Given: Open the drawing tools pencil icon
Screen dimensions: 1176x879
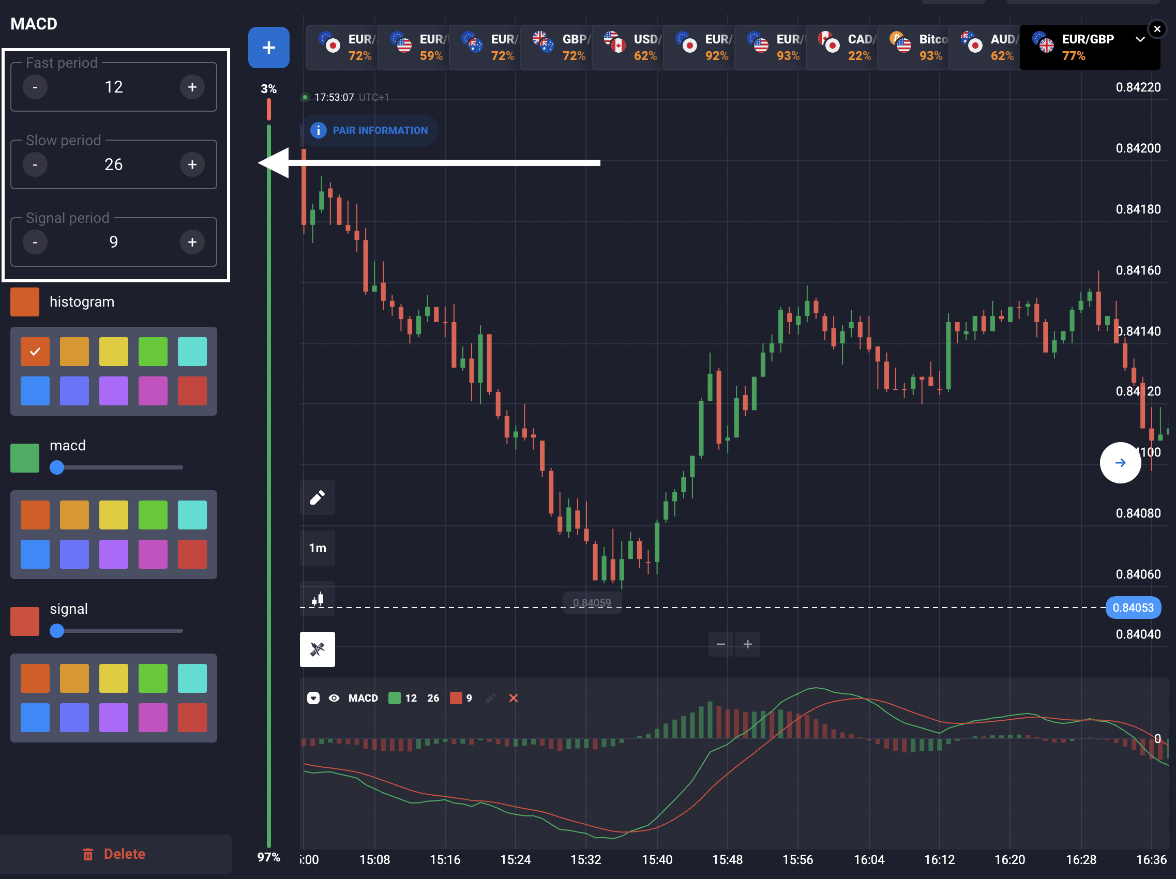Looking at the screenshot, I should pyautogui.click(x=318, y=497).
